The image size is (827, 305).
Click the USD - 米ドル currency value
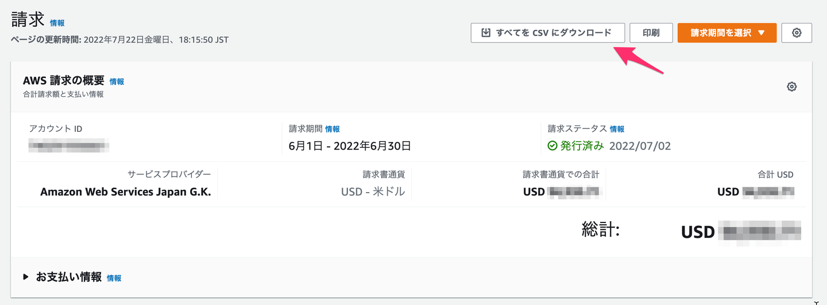pyautogui.click(x=373, y=192)
